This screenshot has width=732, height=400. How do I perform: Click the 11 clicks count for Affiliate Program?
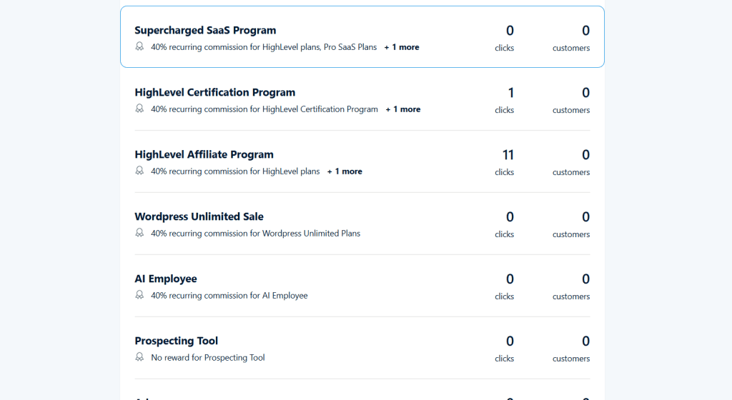(x=508, y=155)
